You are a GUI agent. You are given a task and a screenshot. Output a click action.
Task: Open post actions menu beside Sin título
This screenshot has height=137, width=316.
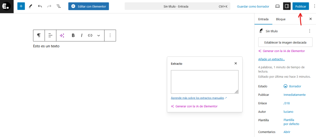click(x=310, y=31)
